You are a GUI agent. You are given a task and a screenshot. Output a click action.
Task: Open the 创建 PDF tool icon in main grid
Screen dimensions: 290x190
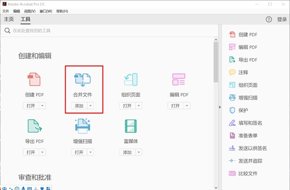[x=34, y=79]
